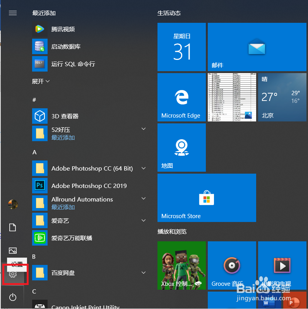Image resolution: width=308 pixels, height=309 pixels.
Task: Expand the 百度网盘 folder chevron
Action: click(144, 273)
